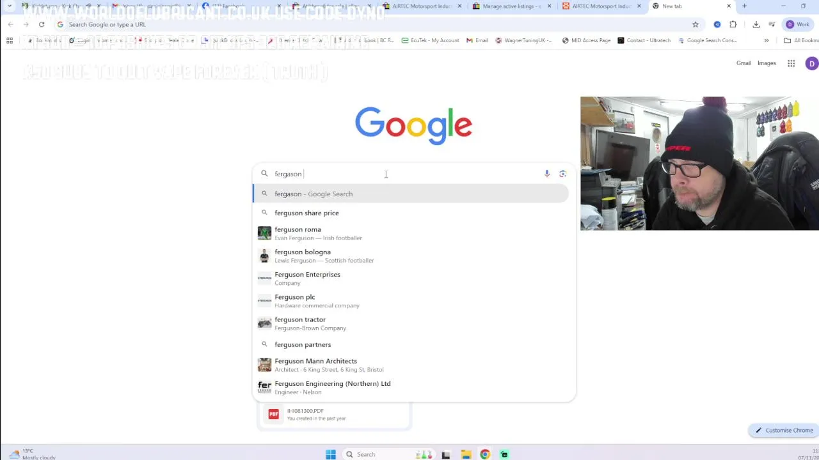
Task: Select 'ferguson bologna' suggestion
Action: coord(411,256)
